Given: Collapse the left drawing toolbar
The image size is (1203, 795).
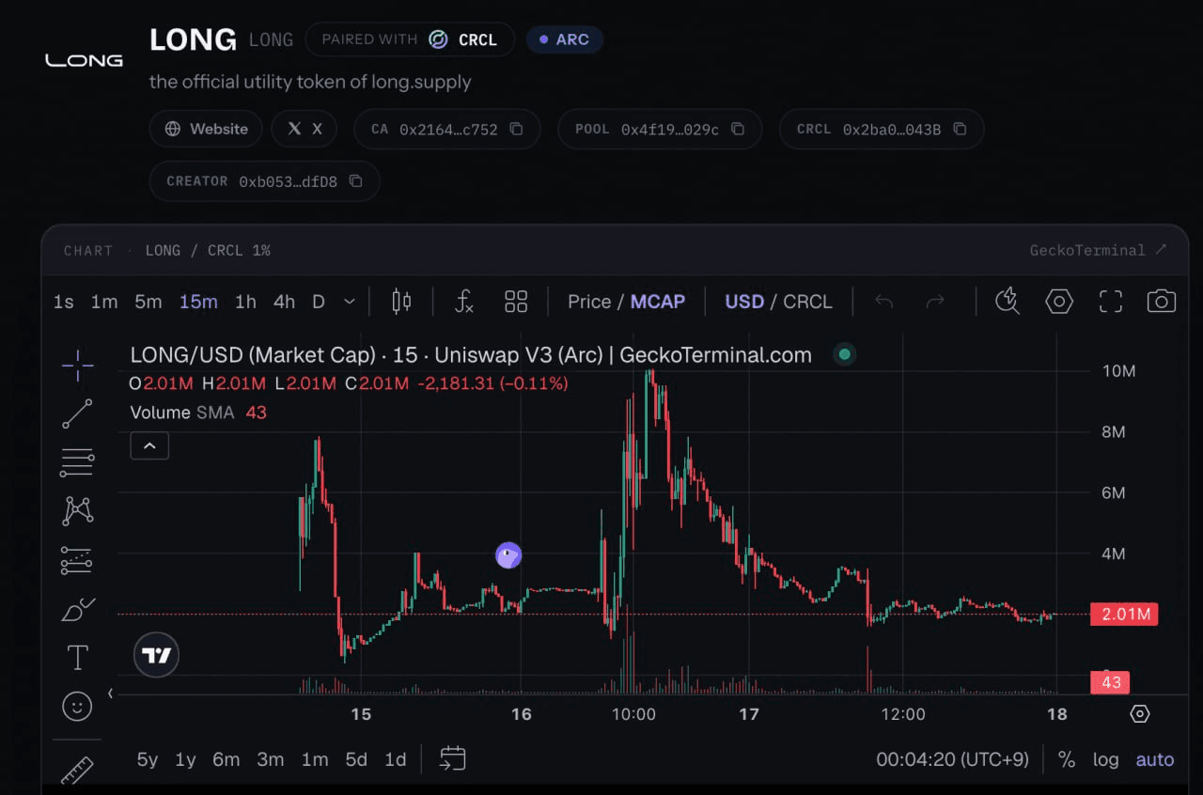Looking at the screenshot, I should pyautogui.click(x=110, y=694).
